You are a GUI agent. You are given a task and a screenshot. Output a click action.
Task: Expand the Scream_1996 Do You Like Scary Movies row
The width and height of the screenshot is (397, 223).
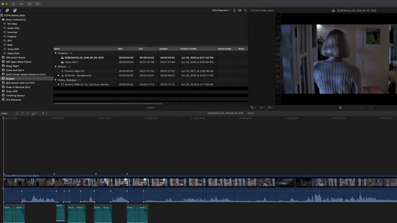tap(58, 84)
